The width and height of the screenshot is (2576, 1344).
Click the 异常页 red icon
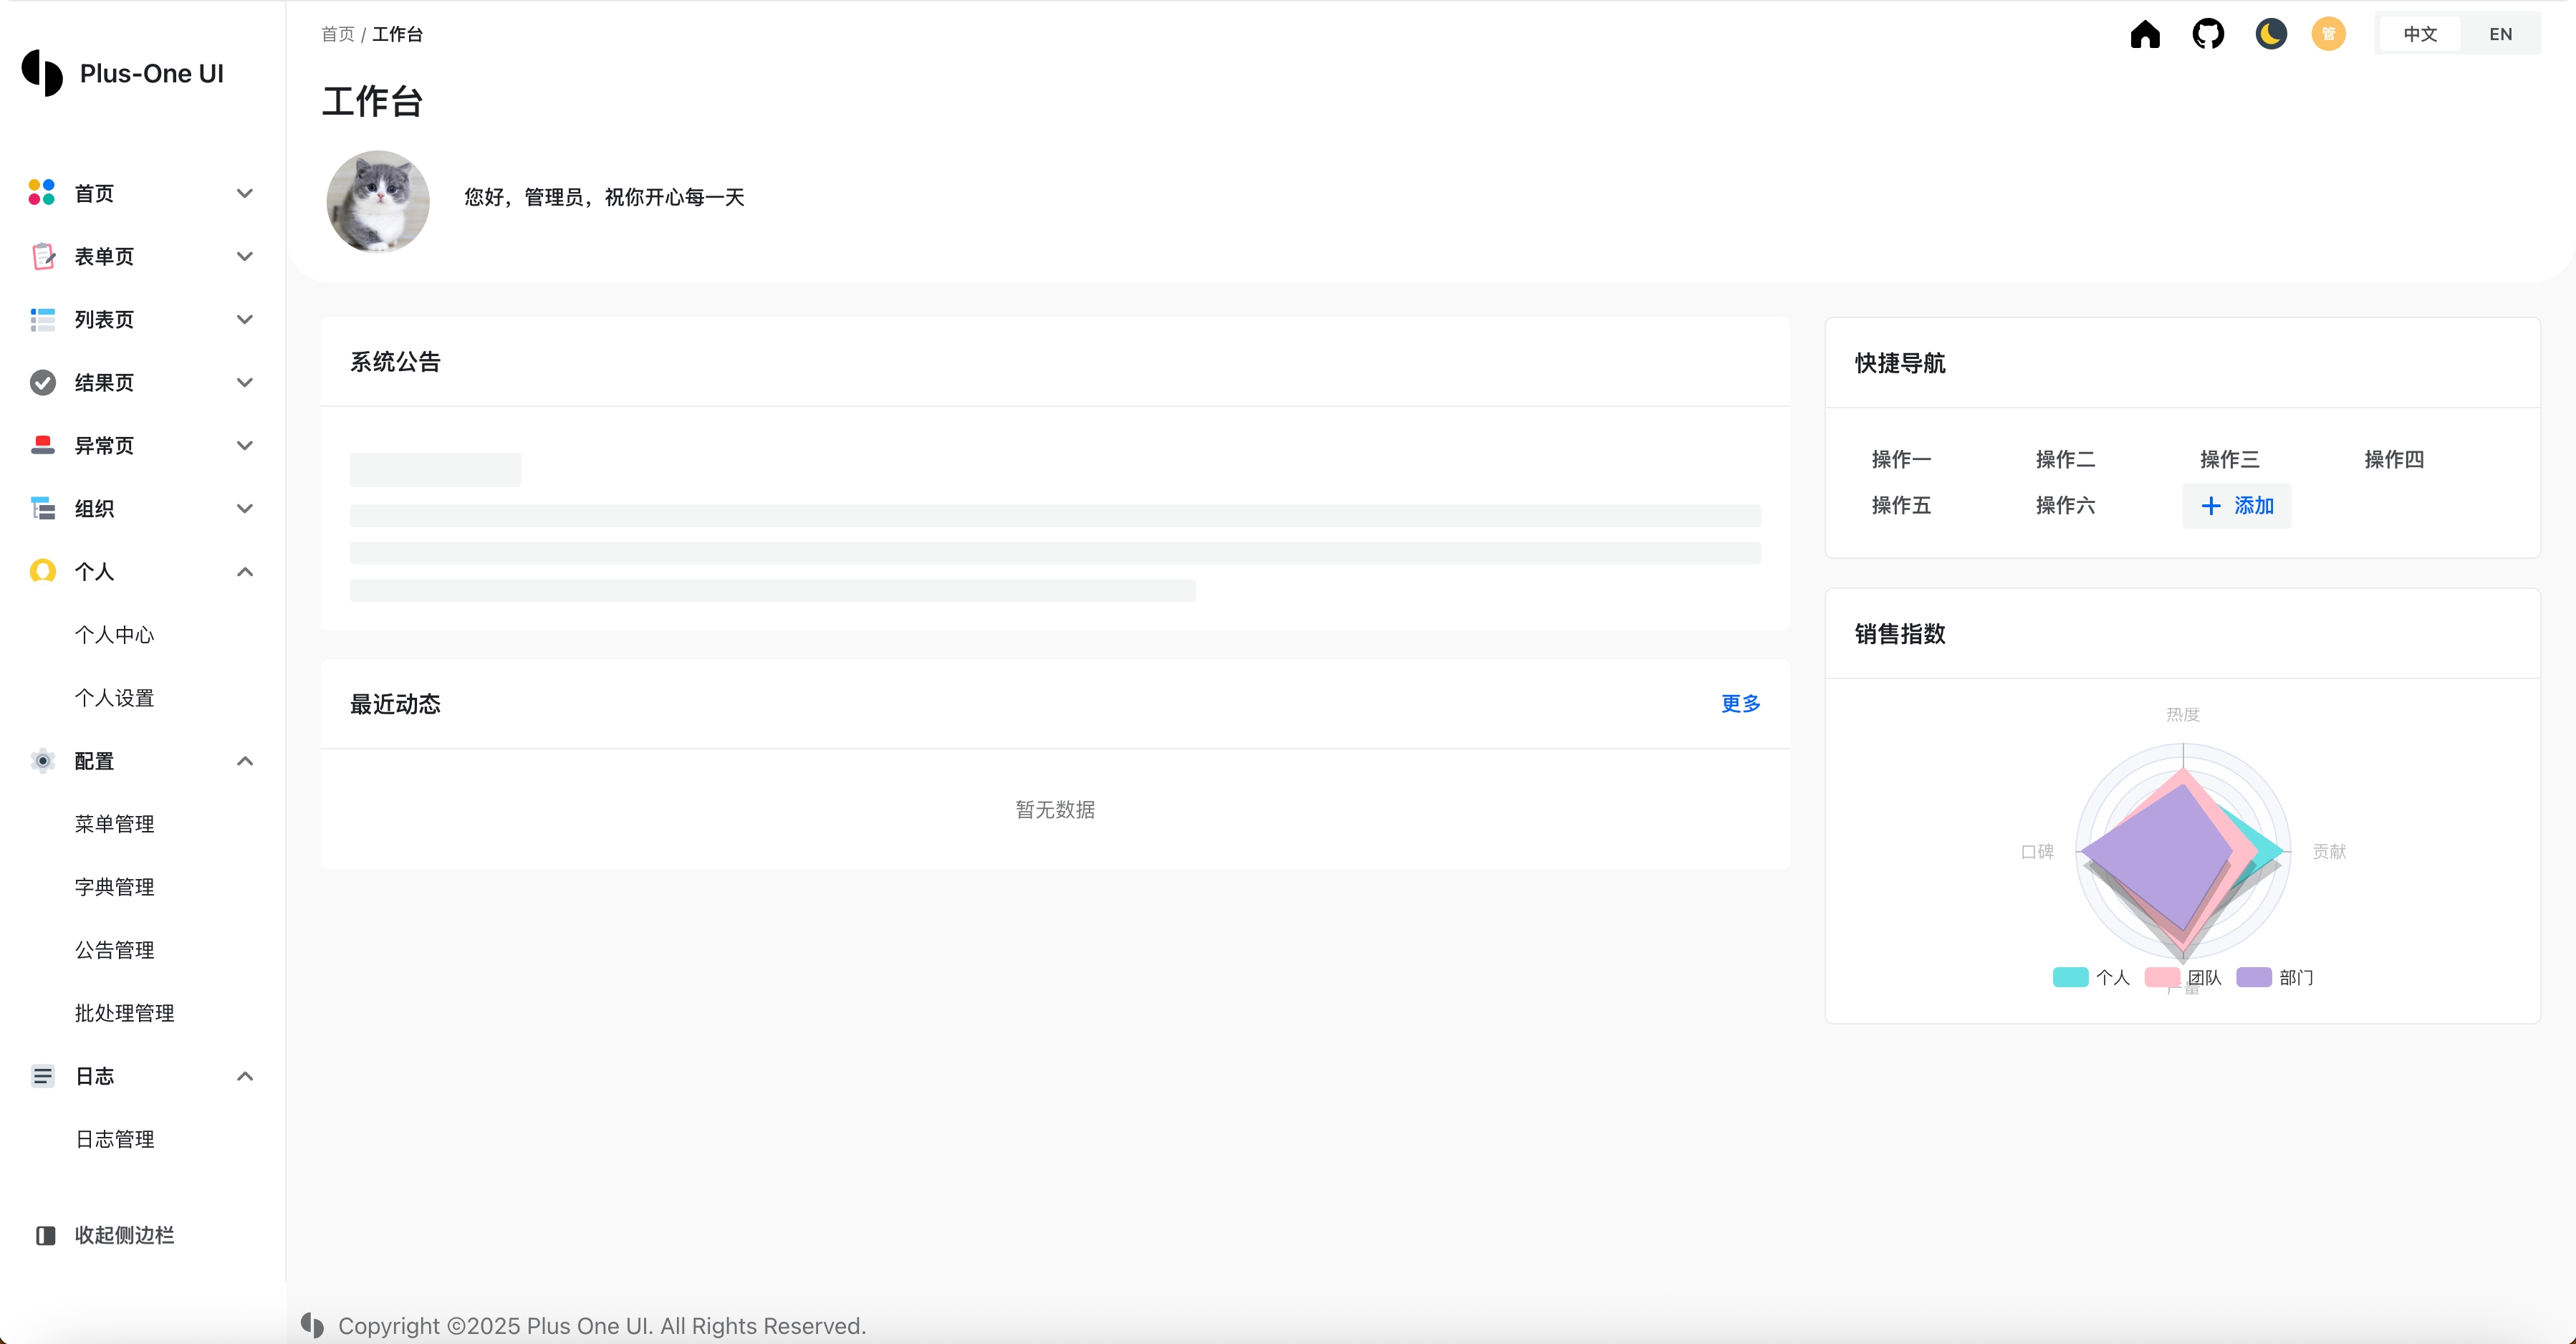(x=42, y=445)
